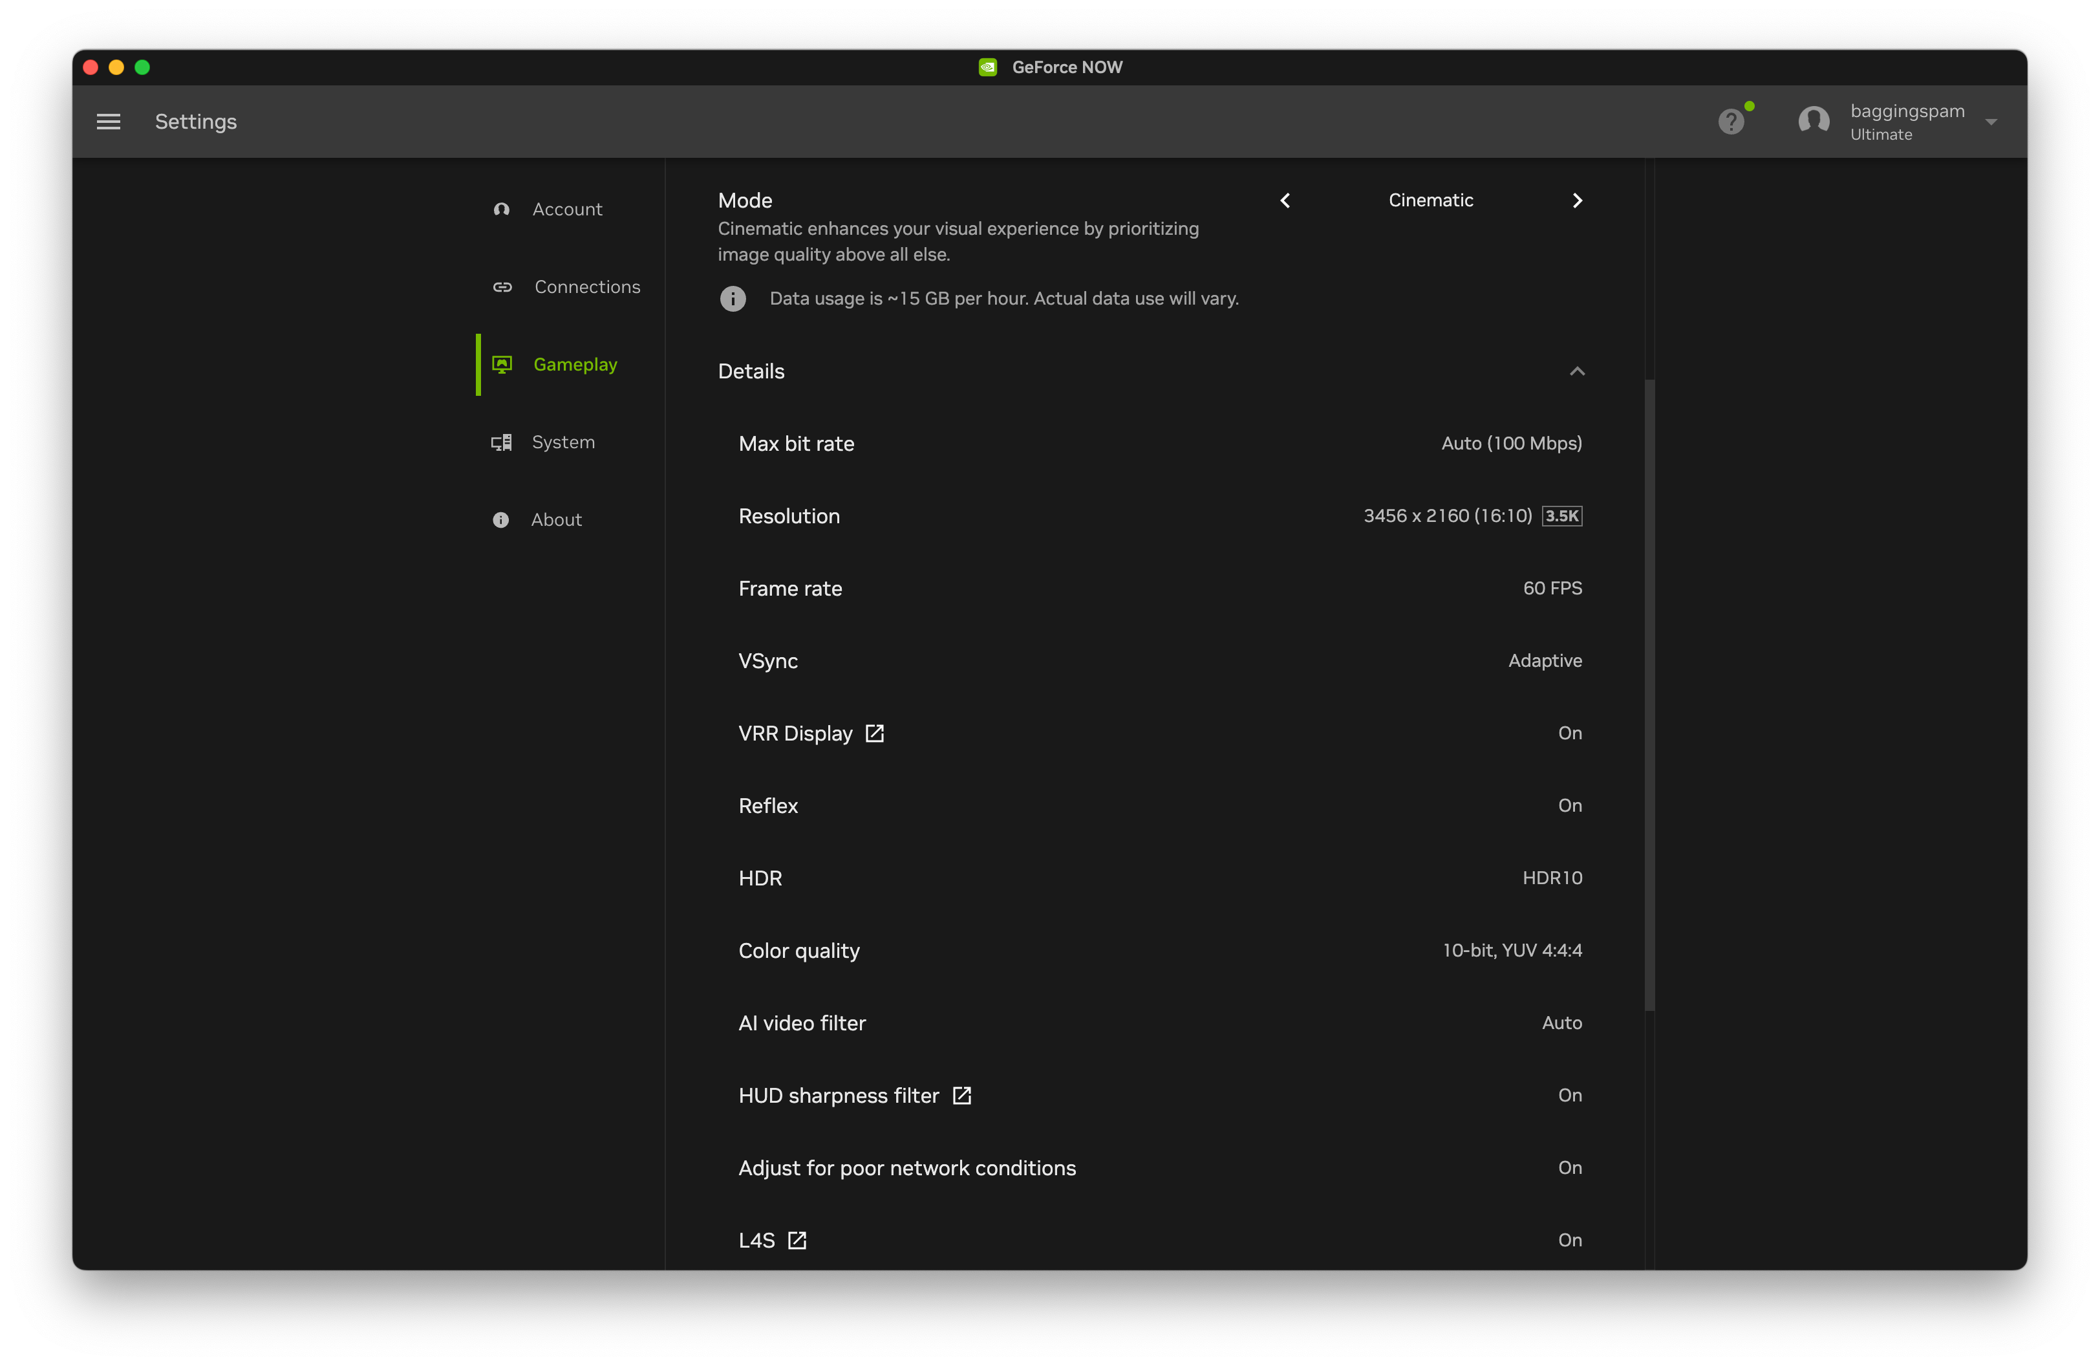Viewport: 2100px width, 1366px height.
Task: Open the L4S external link icon
Action: [797, 1240]
